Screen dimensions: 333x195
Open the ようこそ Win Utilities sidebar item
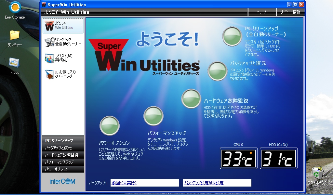click(63, 25)
